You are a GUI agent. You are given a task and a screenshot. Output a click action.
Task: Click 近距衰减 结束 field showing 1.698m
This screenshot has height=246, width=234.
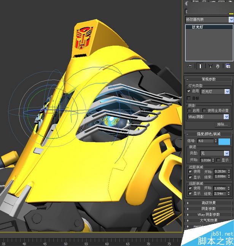point(221,176)
